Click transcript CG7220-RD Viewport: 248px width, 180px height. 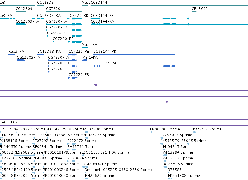[57, 27]
